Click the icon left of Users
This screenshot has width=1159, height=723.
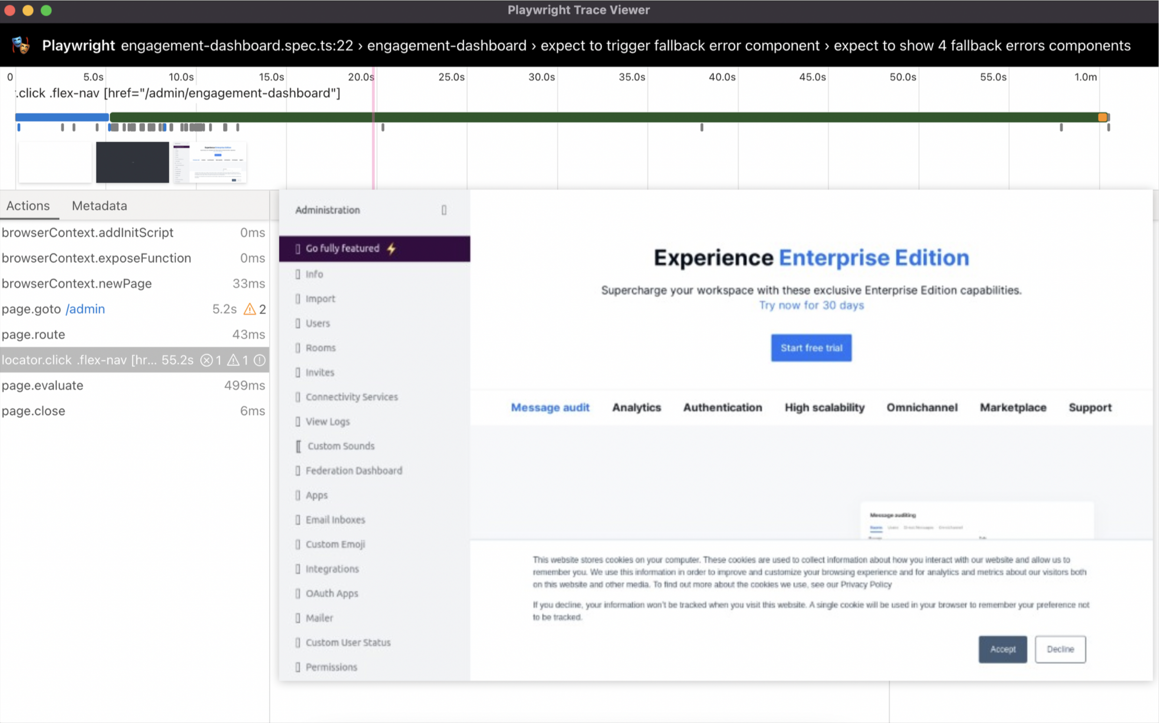(x=298, y=323)
